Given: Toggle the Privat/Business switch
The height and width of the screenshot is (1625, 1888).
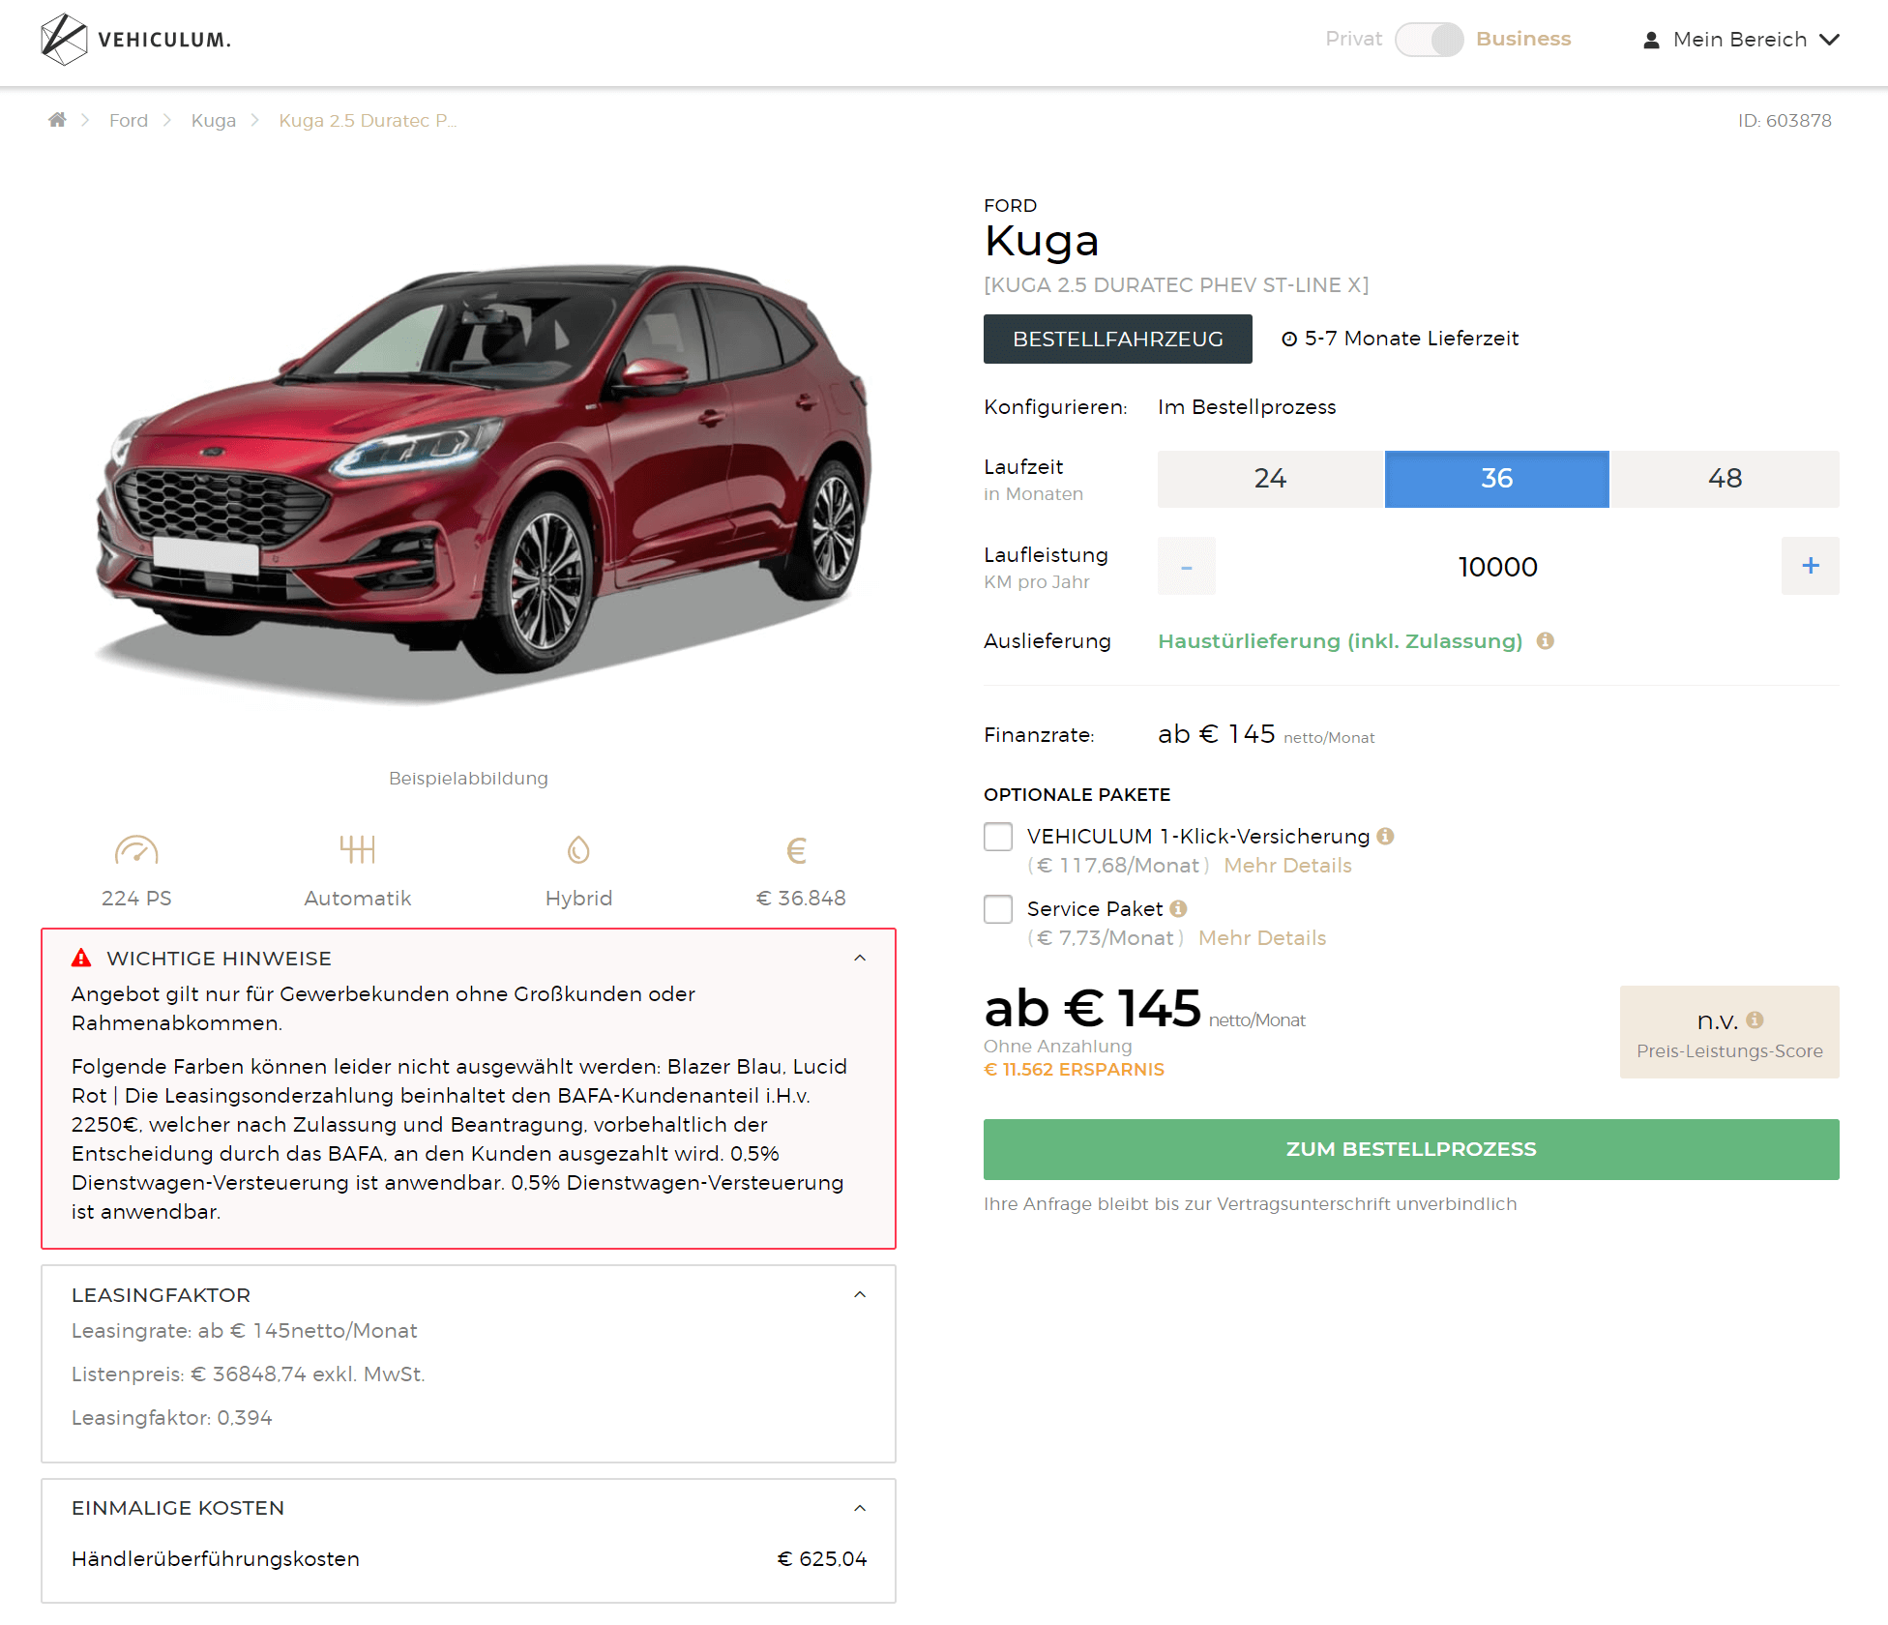Looking at the screenshot, I should 1429,40.
